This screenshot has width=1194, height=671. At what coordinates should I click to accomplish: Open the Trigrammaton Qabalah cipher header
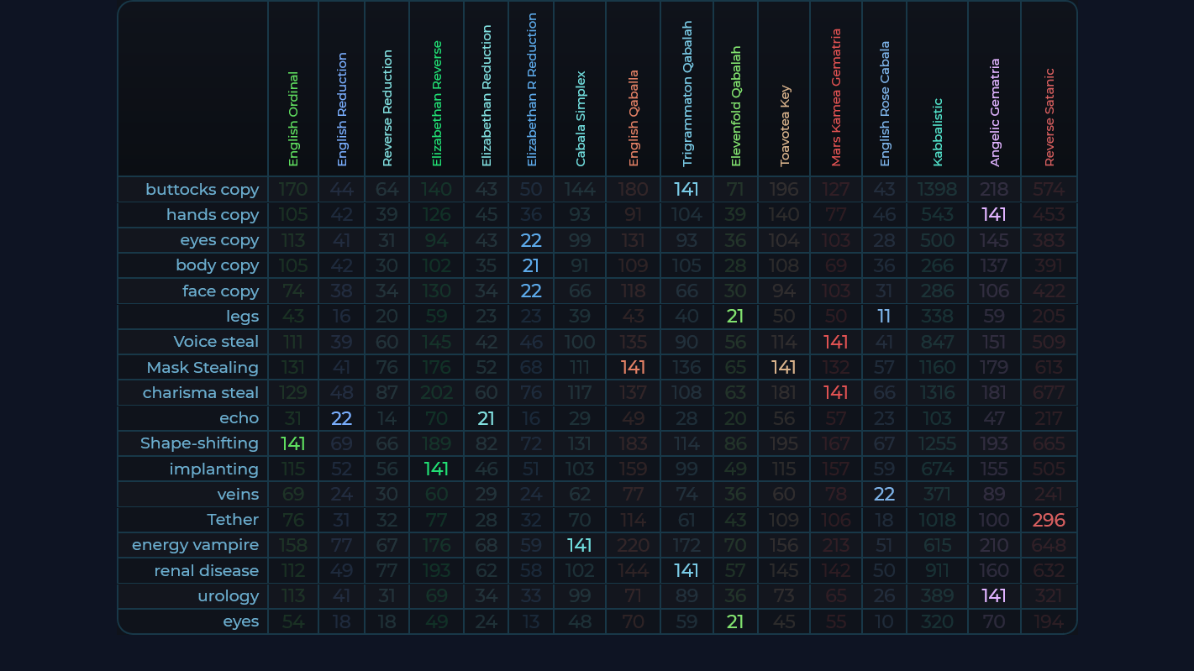687,93
